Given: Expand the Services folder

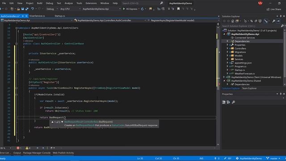Looking at the screenshot, I should (x=227, y=59).
